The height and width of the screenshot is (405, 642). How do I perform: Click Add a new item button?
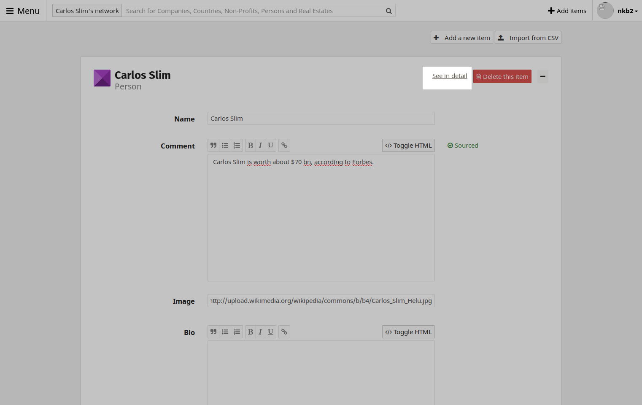[462, 38]
